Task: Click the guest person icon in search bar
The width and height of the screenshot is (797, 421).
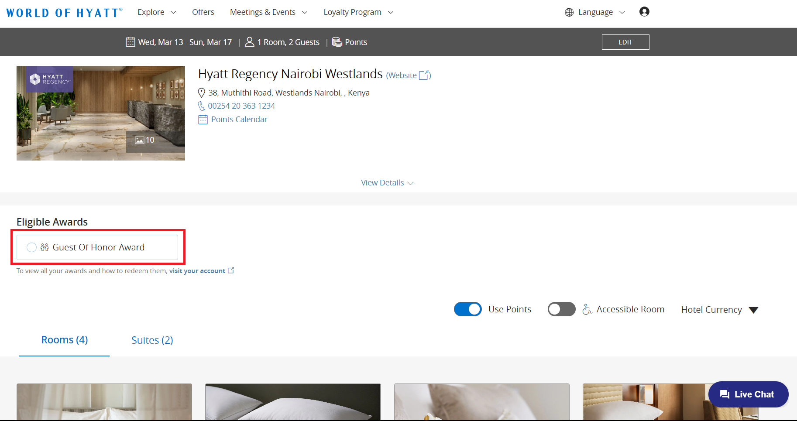Action: [x=250, y=42]
